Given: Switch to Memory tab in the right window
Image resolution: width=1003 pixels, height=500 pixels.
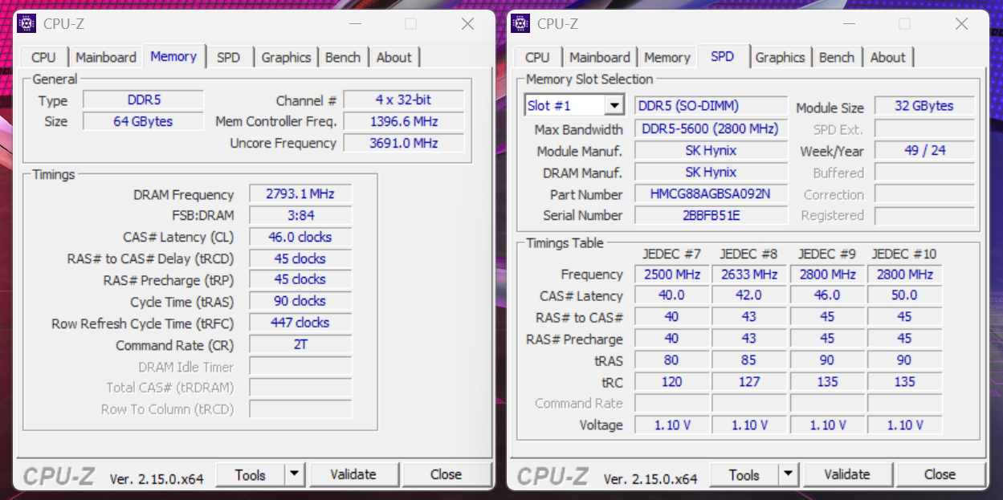Looking at the screenshot, I should point(667,57).
